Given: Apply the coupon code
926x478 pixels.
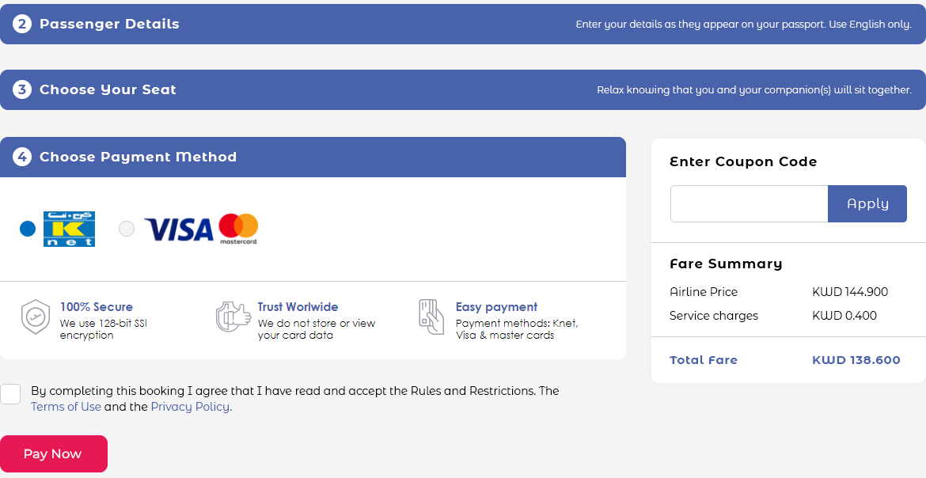Looking at the screenshot, I should (x=867, y=204).
